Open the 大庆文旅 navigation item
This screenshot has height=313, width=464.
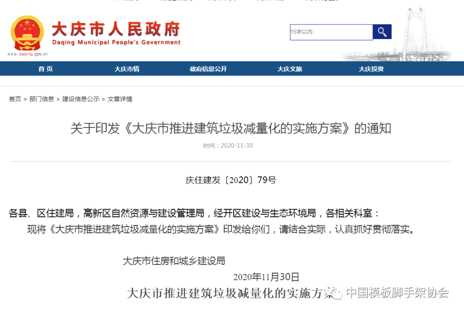pyautogui.click(x=290, y=69)
